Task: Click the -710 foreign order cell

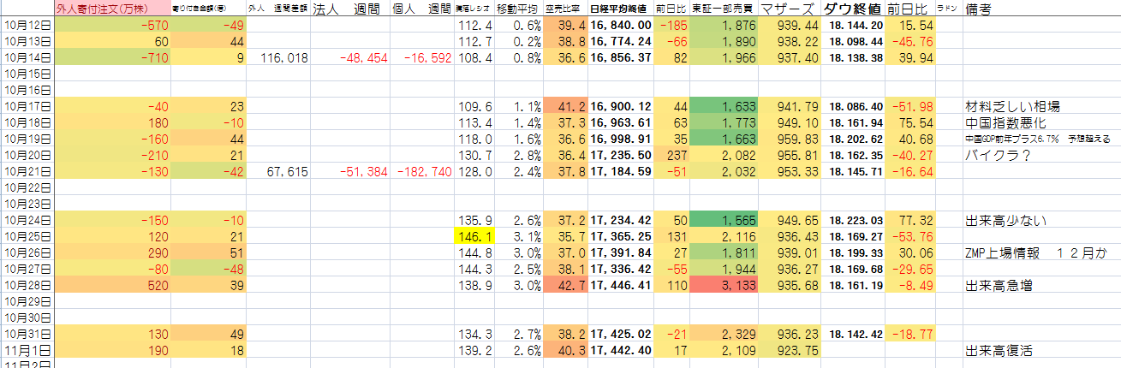Action: (x=111, y=58)
